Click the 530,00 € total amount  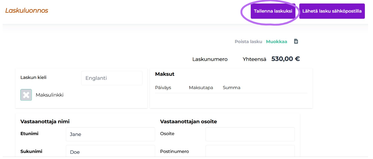[x=285, y=59]
